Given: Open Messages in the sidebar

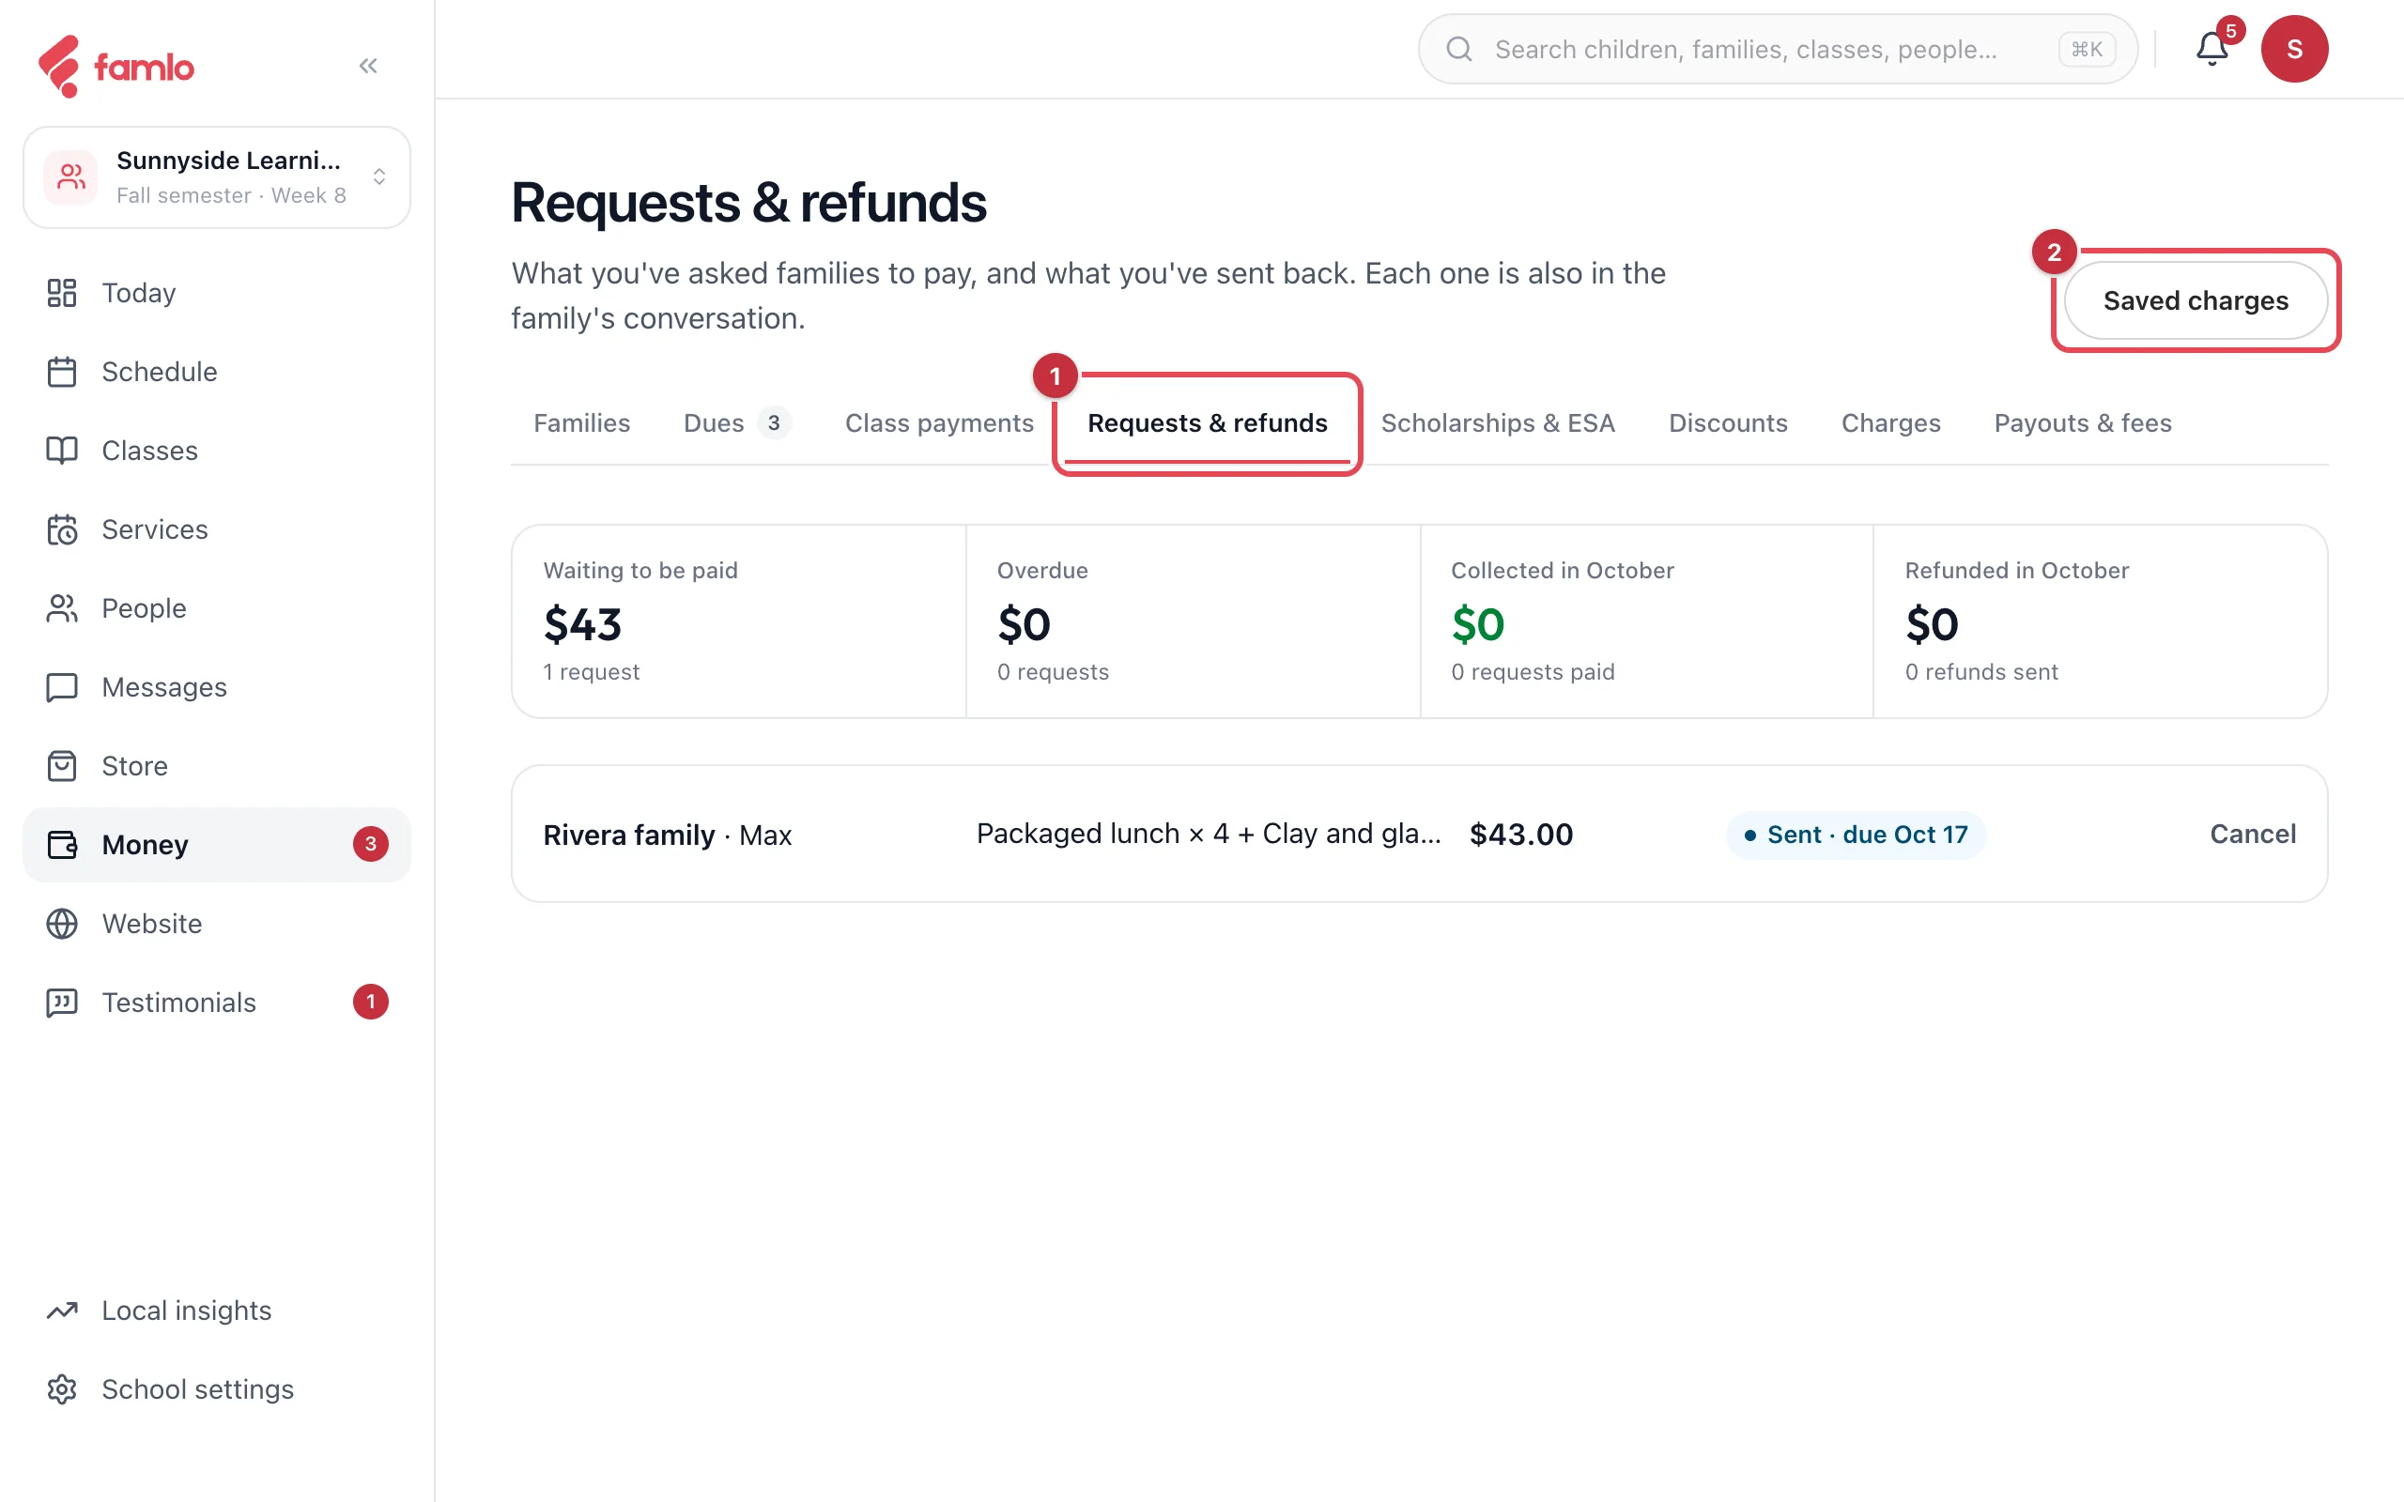Looking at the screenshot, I should tap(217, 687).
